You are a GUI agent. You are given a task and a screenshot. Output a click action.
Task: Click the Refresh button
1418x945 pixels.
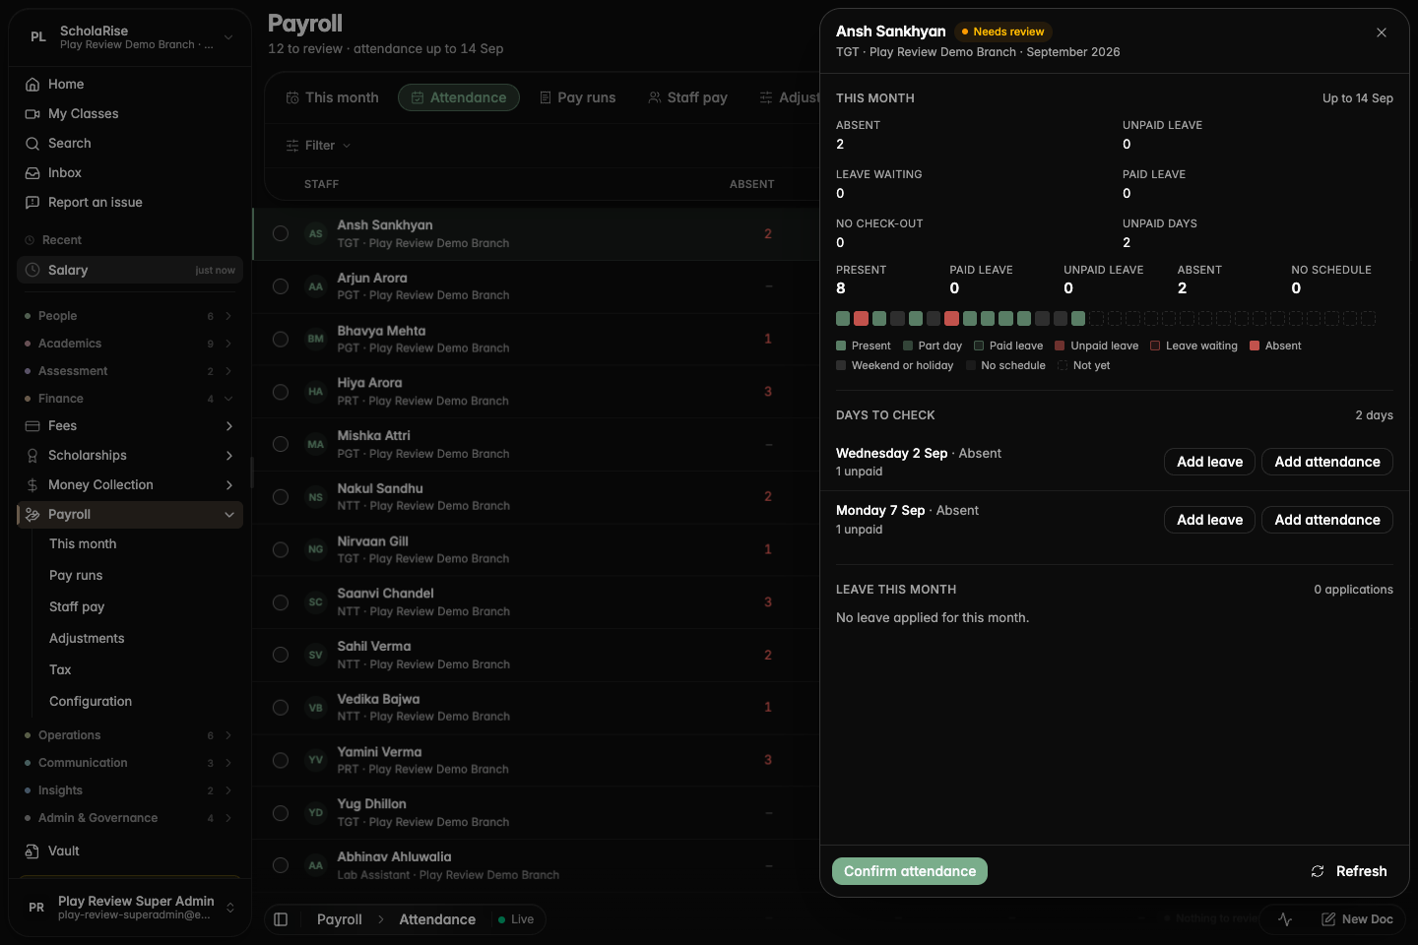pos(1349,871)
